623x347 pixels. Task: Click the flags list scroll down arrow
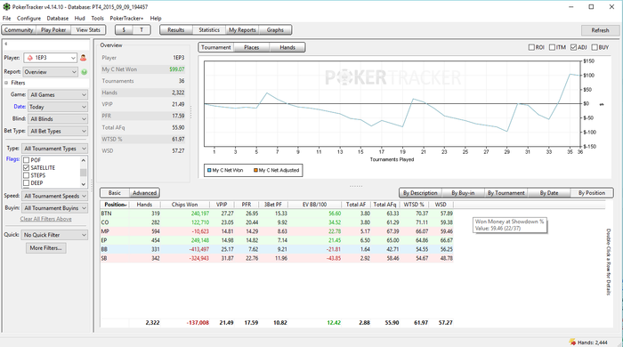click(84, 184)
